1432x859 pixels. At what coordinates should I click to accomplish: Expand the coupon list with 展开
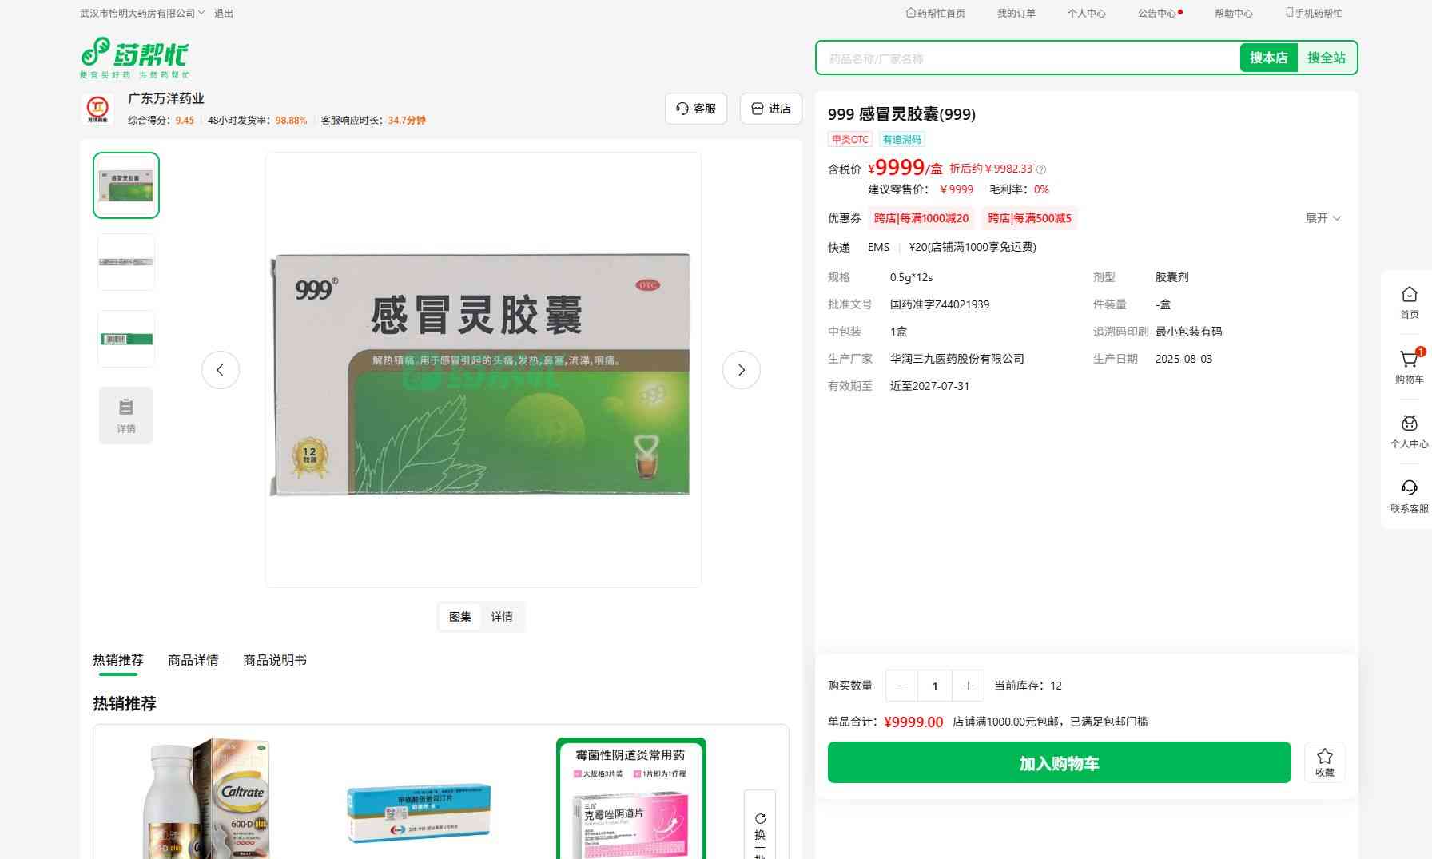click(x=1323, y=218)
